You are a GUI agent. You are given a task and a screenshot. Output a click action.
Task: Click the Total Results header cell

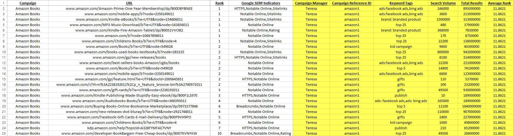pyautogui.click(x=472, y=3)
